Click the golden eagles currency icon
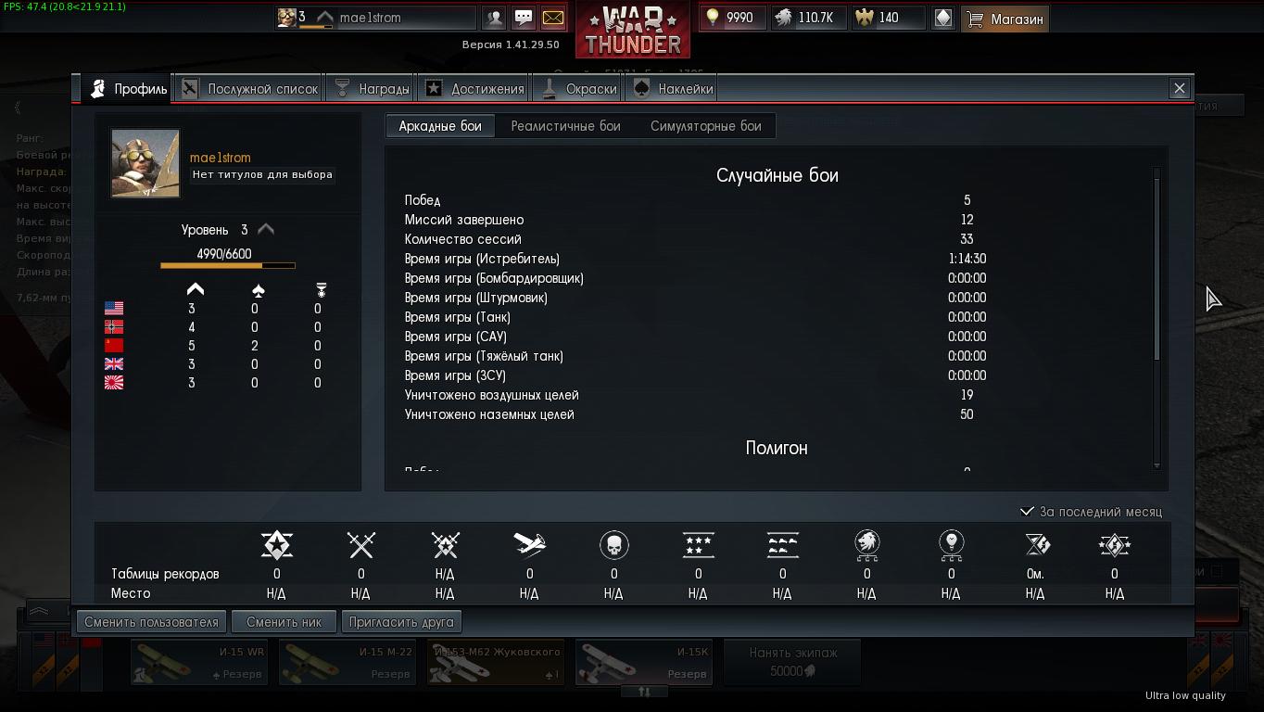The image size is (1264, 712). pyautogui.click(x=865, y=18)
